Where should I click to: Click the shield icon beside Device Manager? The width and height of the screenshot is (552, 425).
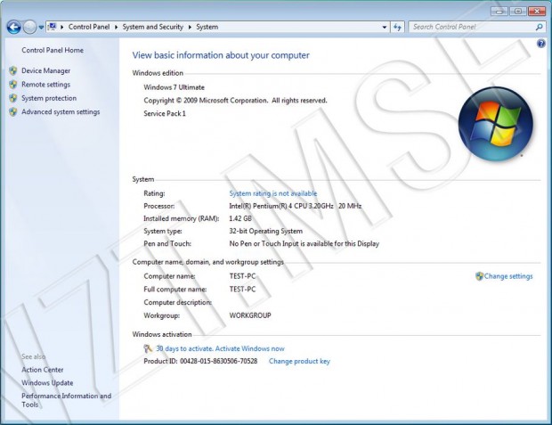tap(13, 71)
